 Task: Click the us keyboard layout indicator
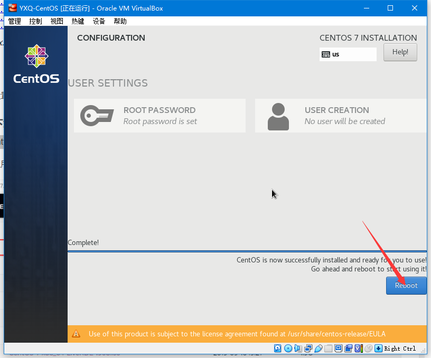(348, 54)
